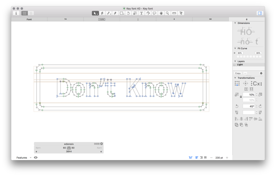Edit the 80% Fit Curve field
The height and width of the screenshot is (176, 276).
pos(258,53)
